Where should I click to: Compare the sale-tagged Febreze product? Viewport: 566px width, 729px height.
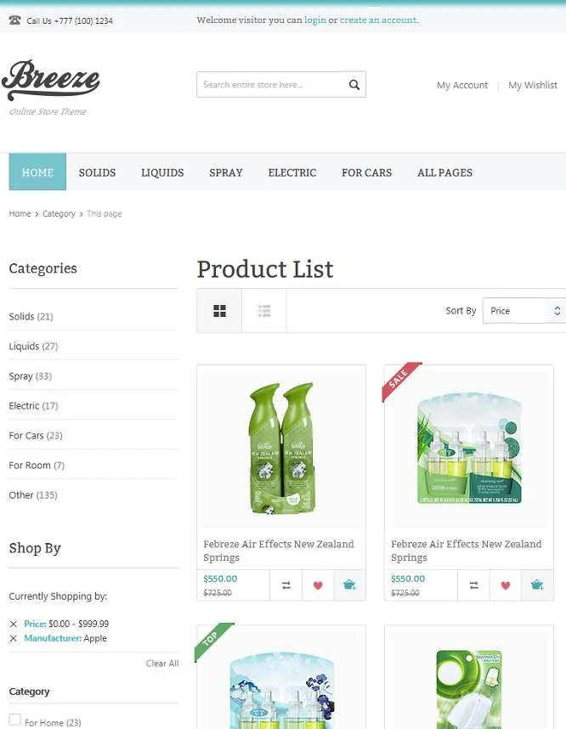(474, 585)
